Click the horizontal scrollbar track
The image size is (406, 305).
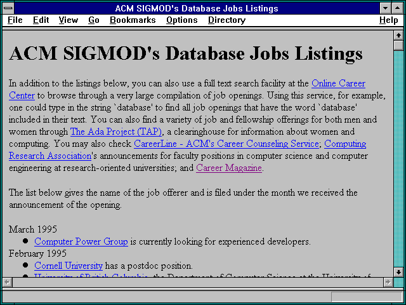pyautogui.click(x=197, y=282)
